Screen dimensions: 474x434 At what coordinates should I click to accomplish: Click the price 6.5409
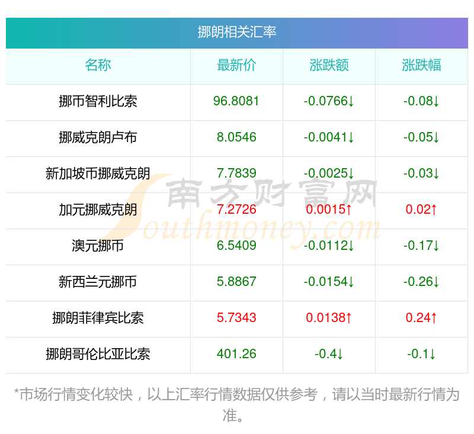[236, 246]
